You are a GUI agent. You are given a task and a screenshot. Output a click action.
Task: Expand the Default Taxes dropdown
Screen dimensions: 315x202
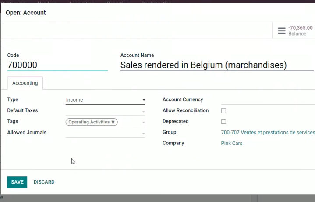(143, 111)
